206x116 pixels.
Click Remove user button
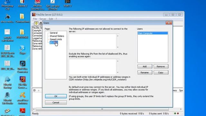tap(161, 66)
